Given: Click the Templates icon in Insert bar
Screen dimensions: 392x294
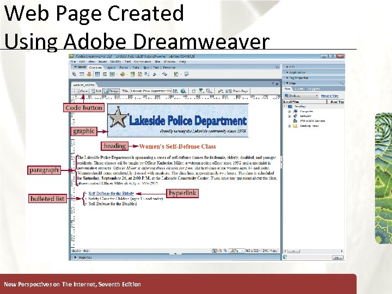Looking at the screenshot, I should pos(176,74).
